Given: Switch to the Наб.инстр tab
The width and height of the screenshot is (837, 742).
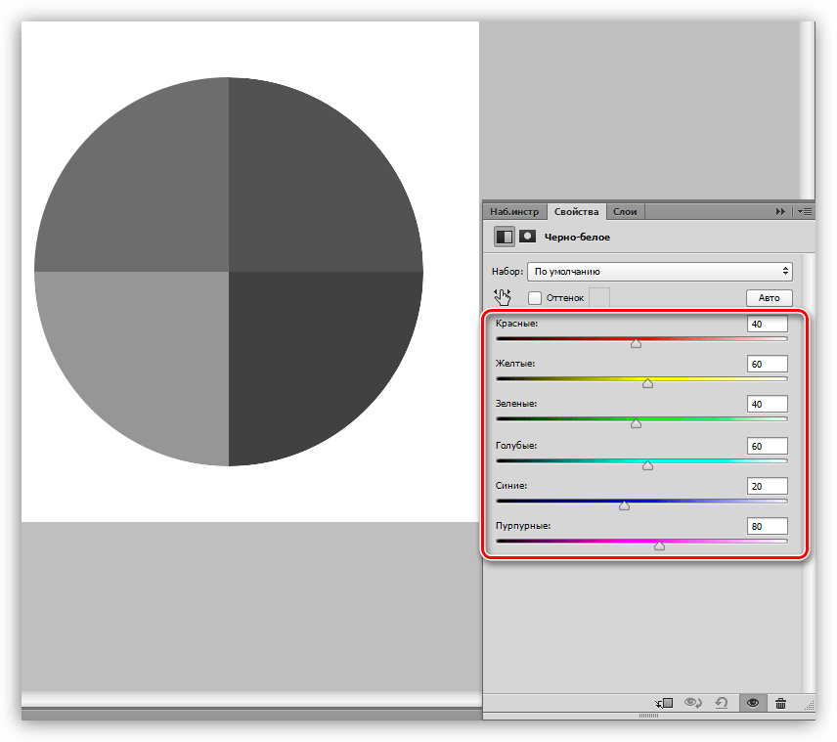Looking at the screenshot, I should pos(514,212).
